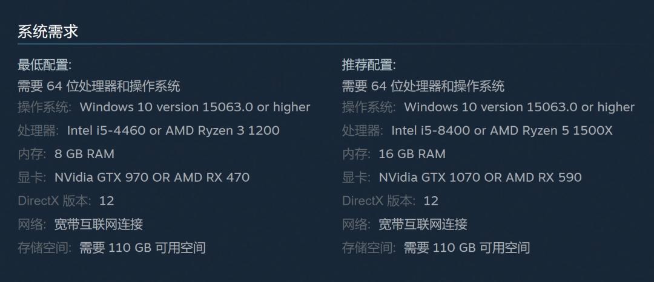Click minimum 需要 110 GB 可用空间 text
This screenshot has height=282, width=654.
pyautogui.click(x=142, y=248)
